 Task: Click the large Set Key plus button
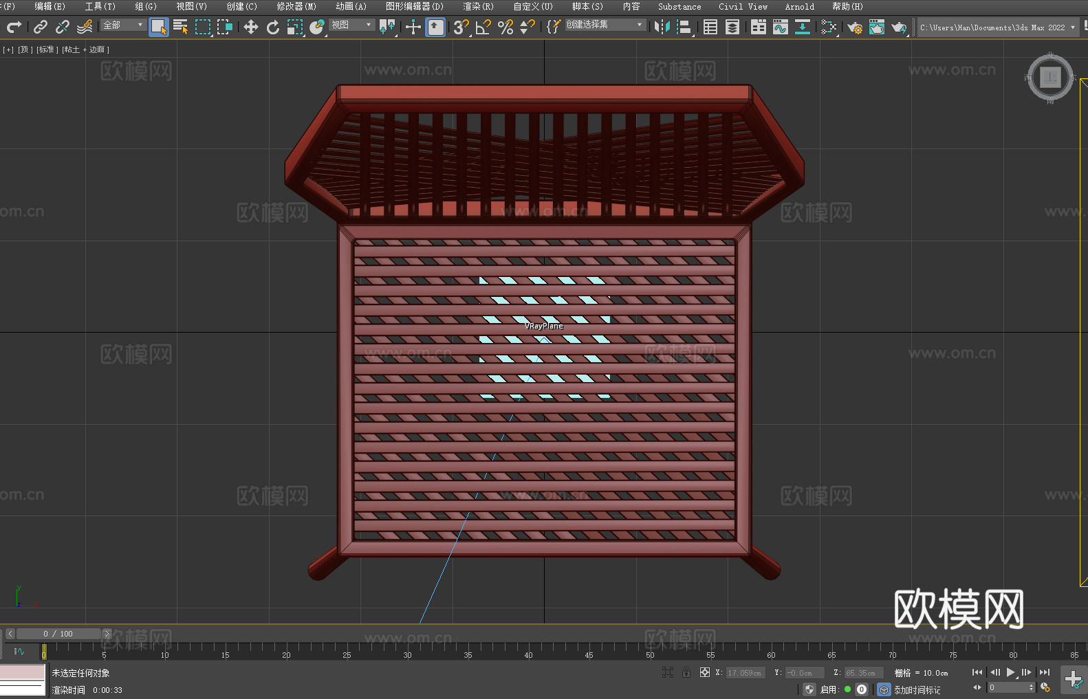[1073, 680]
